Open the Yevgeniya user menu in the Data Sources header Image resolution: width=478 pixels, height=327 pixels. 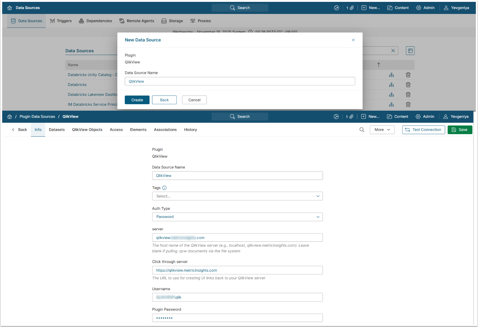pos(457,8)
